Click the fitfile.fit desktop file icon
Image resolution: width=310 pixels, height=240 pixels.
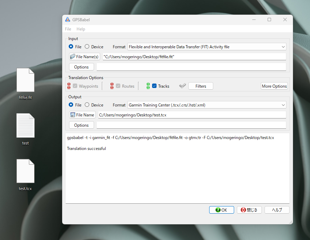[25, 80]
